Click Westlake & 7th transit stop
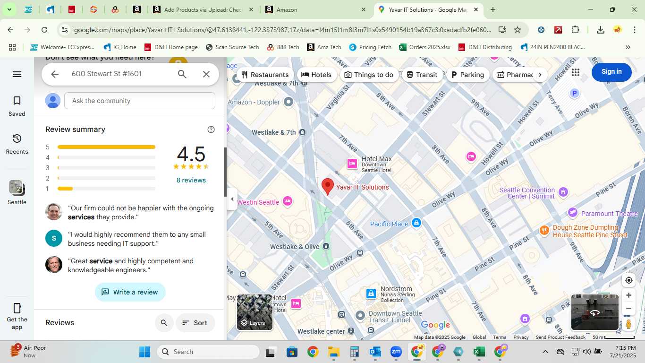This screenshot has height=363, width=645. [302, 132]
